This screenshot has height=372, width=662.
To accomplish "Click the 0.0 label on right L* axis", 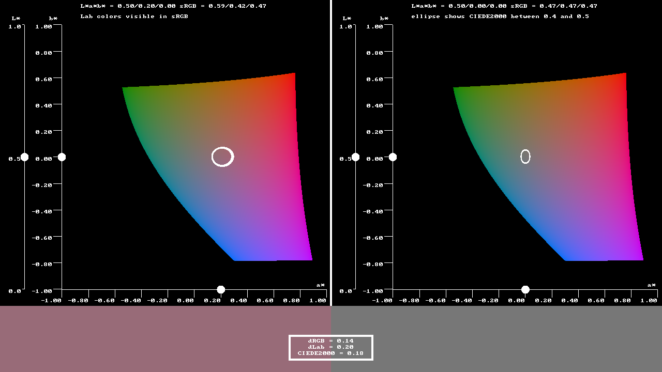I will 345,291.
